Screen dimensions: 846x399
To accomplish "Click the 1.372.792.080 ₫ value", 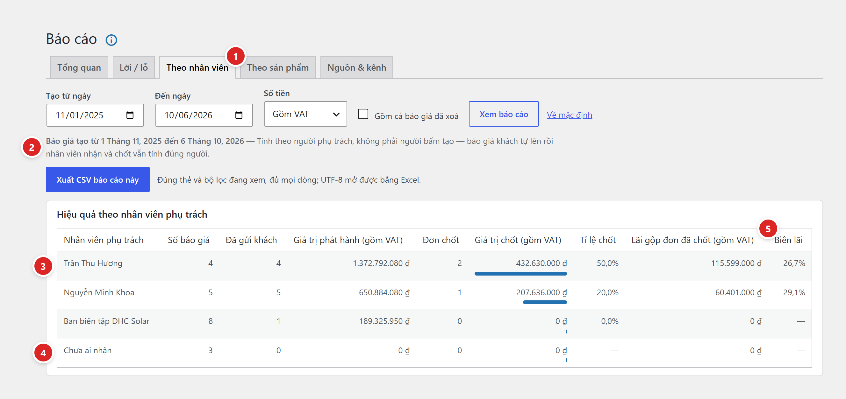I will [x=381, y=263].
